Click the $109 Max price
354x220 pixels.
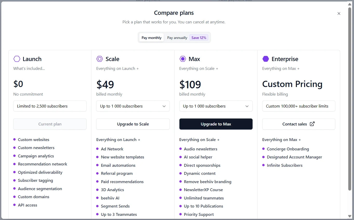(190, 84)
